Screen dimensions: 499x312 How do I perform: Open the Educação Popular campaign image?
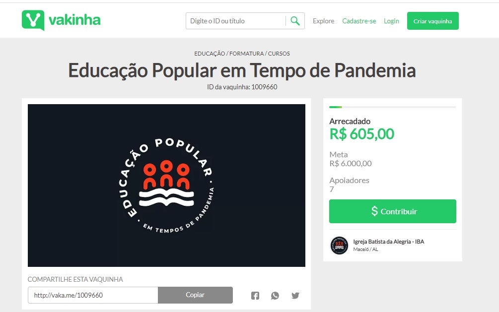pyautogui.click(x=166, y=186)
